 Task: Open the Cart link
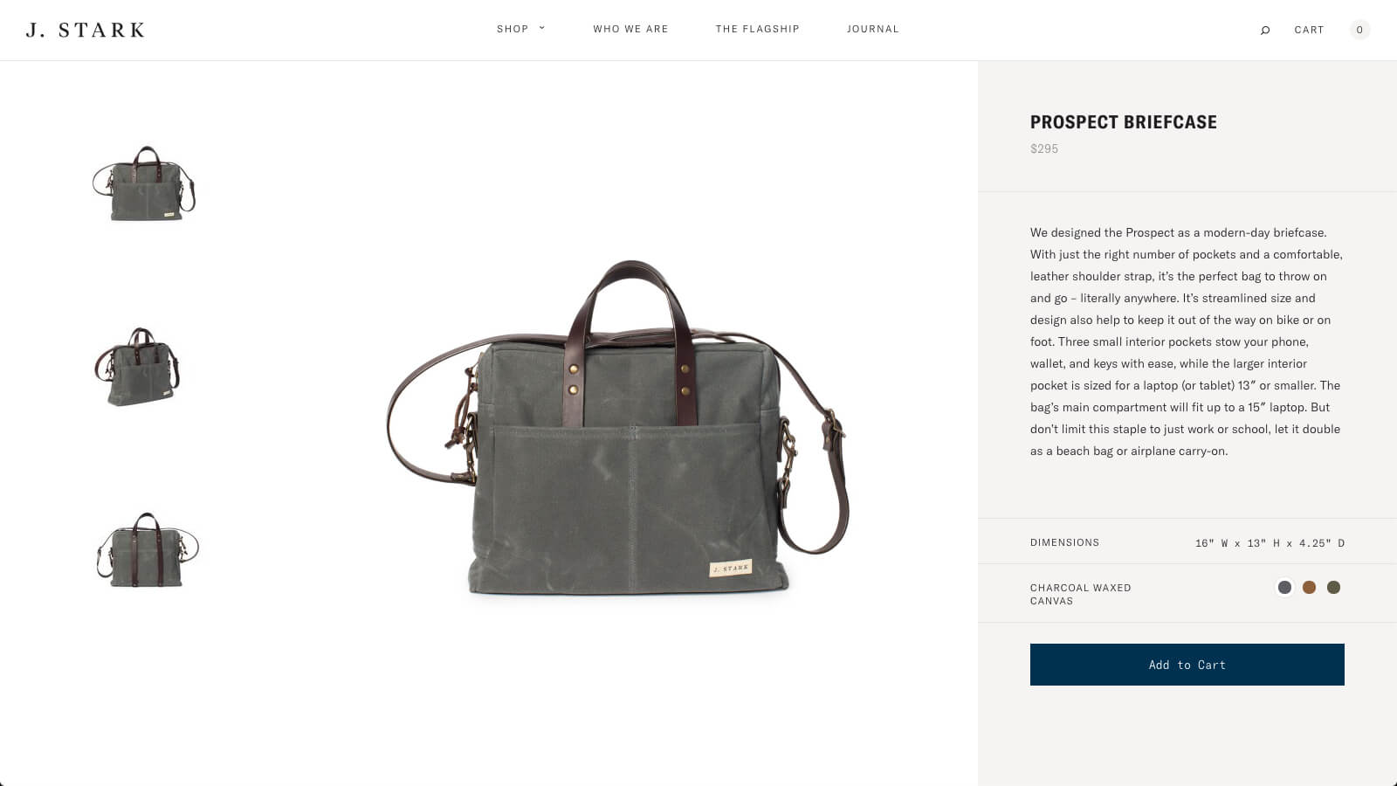tap(1309, 30)
